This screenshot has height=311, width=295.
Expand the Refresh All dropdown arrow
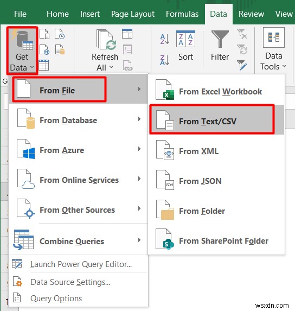coord(111,67)
